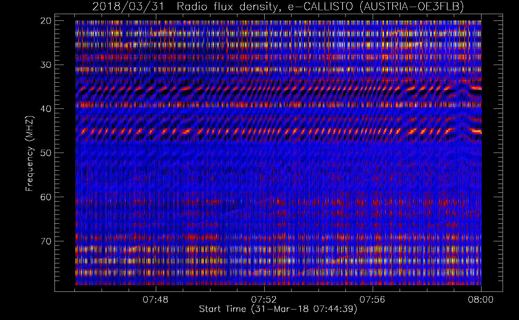Image resolution: width=519 pixels, height=320 pixels.
Task: Click the 30 MHz tick label
Action: pyautogui.click(x=46, y=65)
